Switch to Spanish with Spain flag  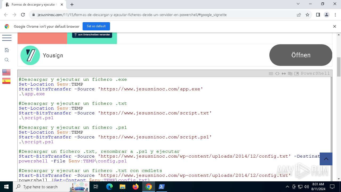(x=6, y=81)
